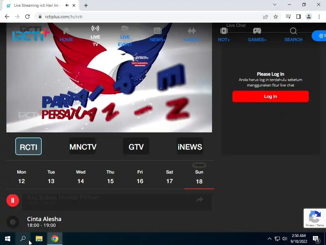
Task: Open network status in the system tray
Action: tap(277, 239)
